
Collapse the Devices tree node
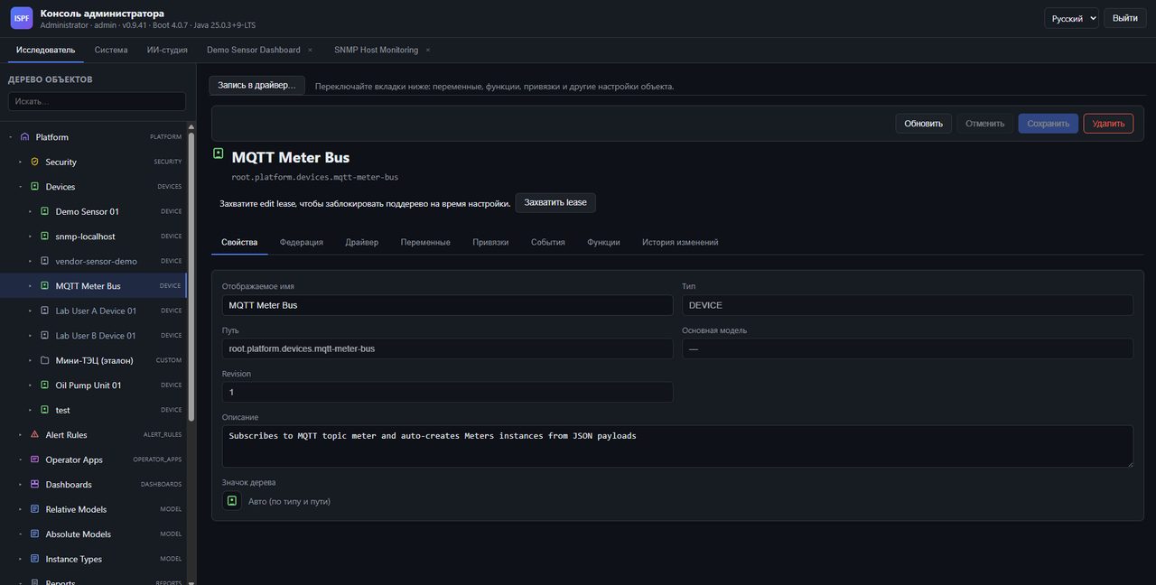click(x=20, y=187)
